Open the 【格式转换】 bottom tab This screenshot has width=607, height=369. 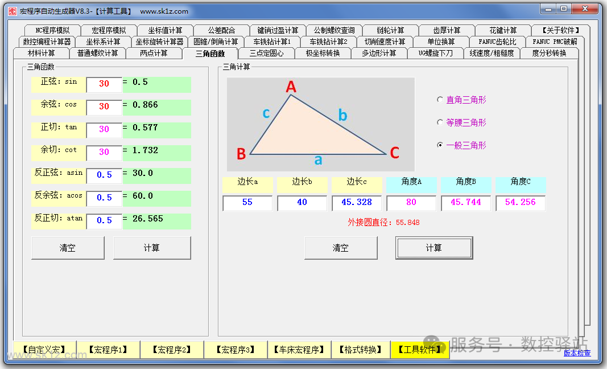(x=361, y=350)
